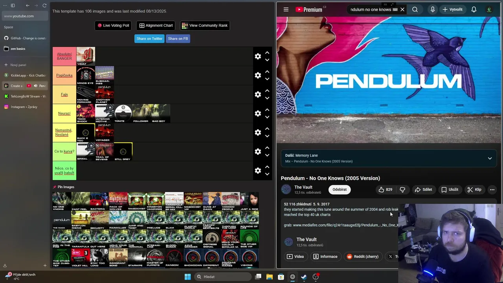The image size is (503, 283).
Task: Switch to GitHub pinned tab
Action: click(25, 38)
